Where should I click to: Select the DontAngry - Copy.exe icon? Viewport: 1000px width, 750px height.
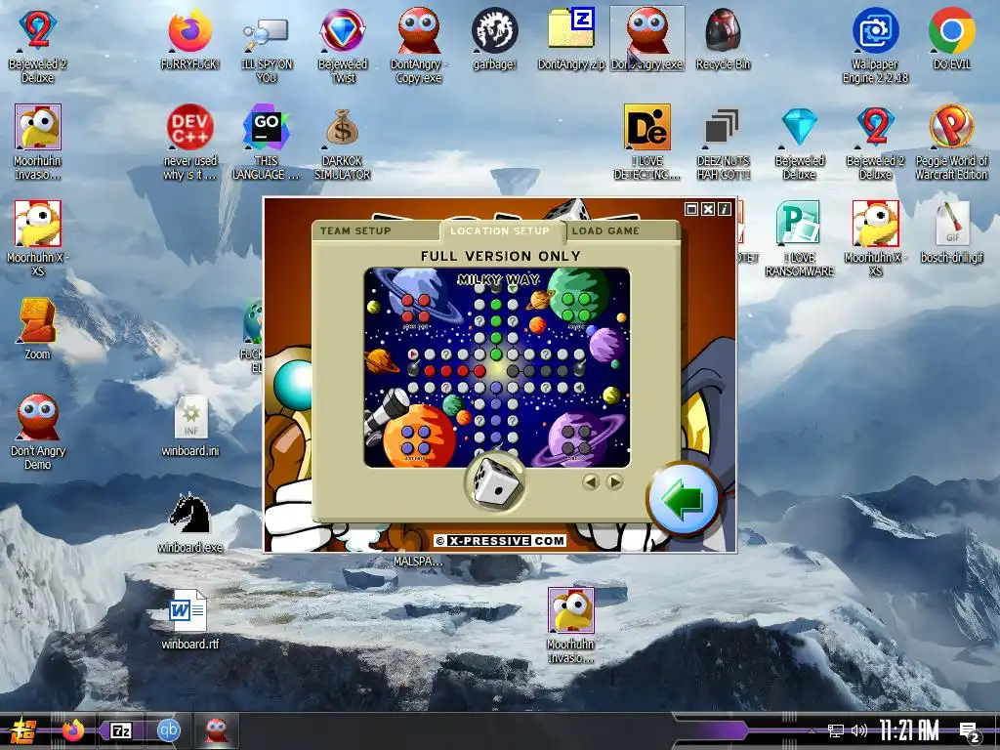tap(418, 47)
